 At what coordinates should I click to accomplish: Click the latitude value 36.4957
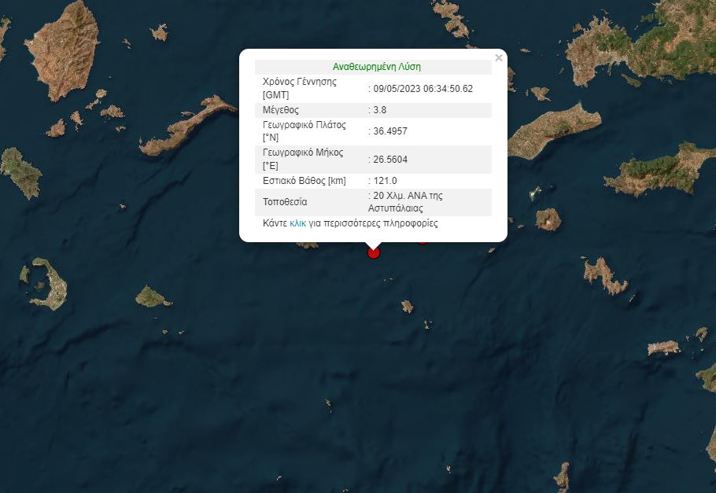pyautogui.click(x=390, y=131)
